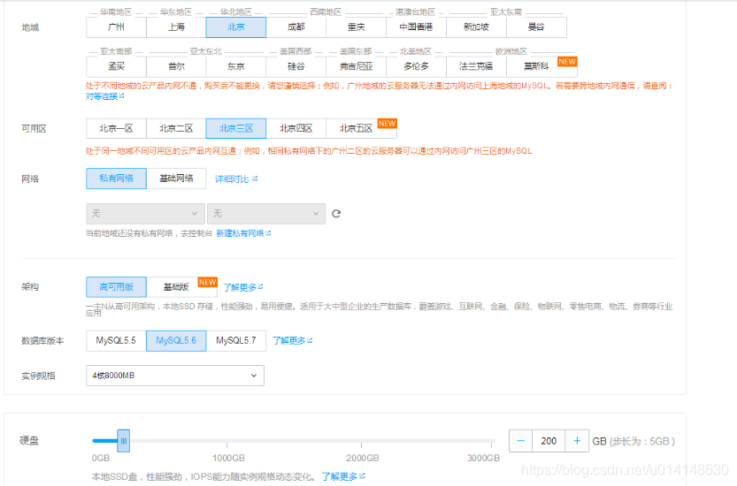The image size is (737, 486).
Task: Open architecture 了解更多 link
Action: click(243, 287)
